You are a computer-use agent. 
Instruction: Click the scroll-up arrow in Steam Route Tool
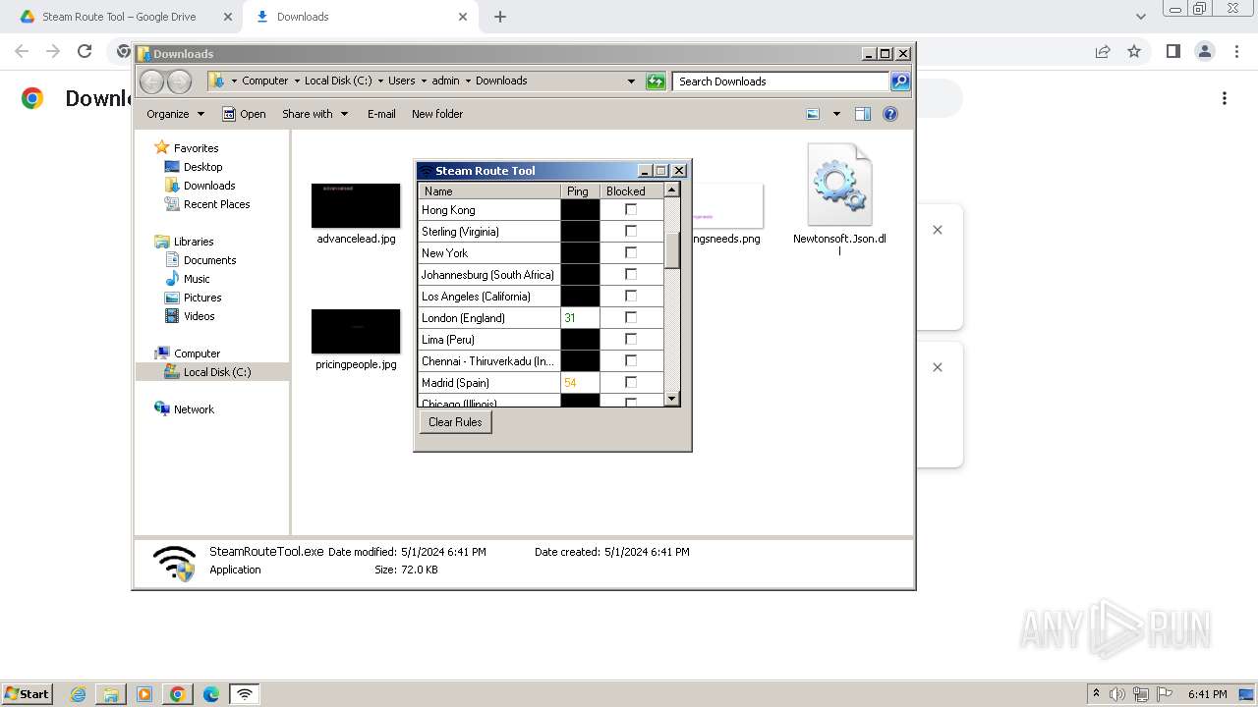[672, 190]
